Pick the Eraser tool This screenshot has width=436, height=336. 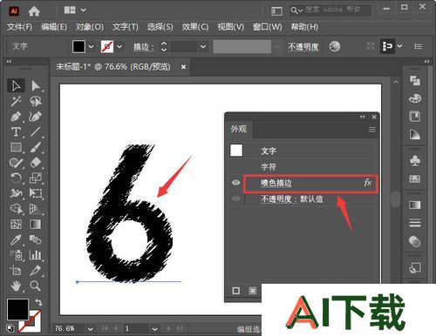coord(36,163)
